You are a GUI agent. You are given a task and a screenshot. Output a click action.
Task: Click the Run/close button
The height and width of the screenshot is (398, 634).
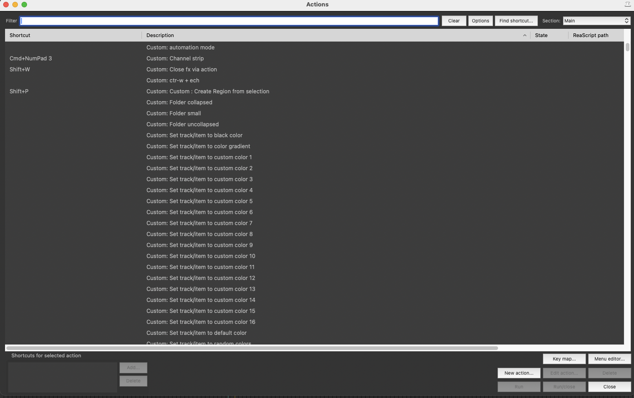(564, 387)
